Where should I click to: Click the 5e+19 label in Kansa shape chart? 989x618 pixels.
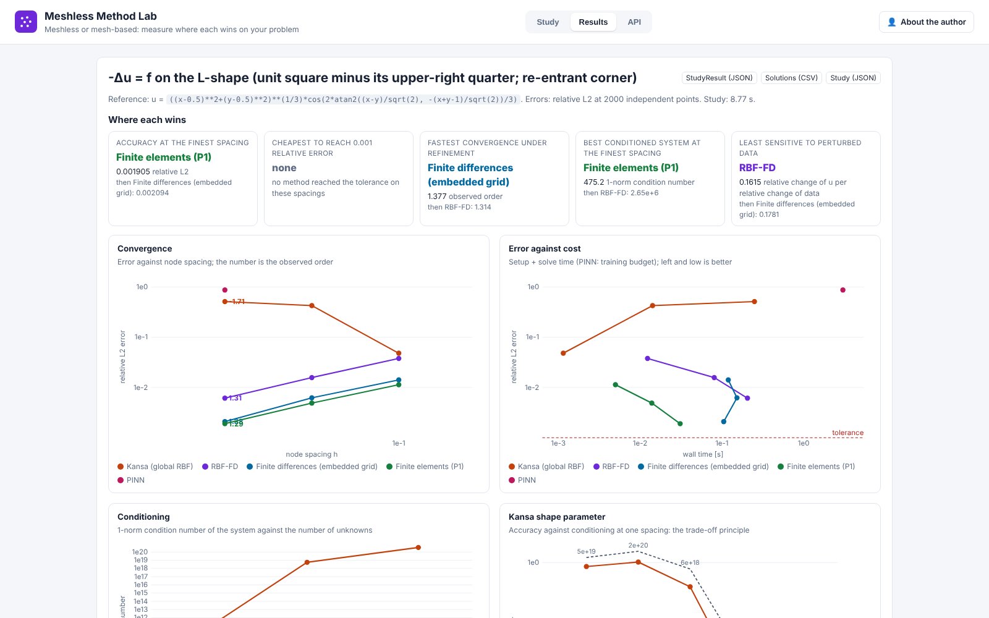click(x=587, y=551)
